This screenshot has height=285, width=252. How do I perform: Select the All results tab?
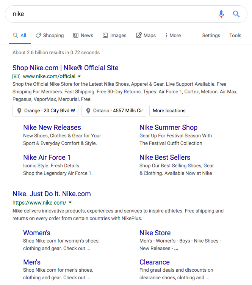point(20,35)
